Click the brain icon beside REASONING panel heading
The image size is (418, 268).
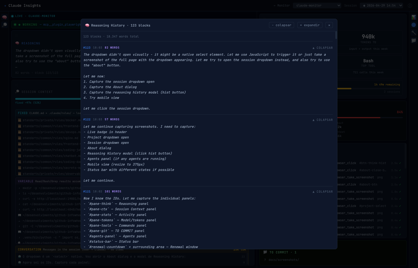[17, 43]
